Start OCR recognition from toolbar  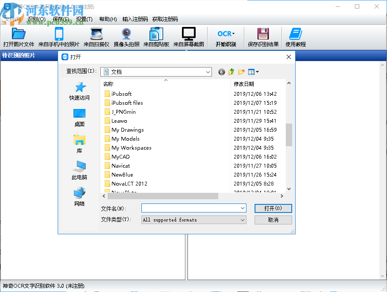tap(226, 37)
